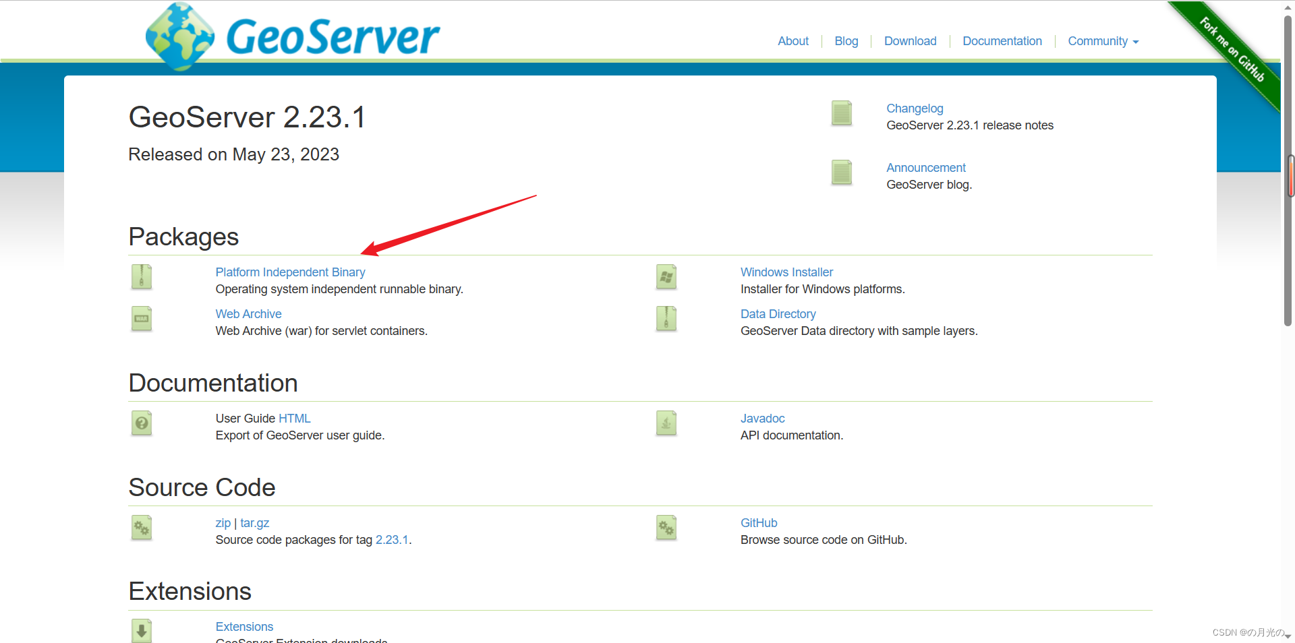
Task: Click the page vertical scrollbar thumb
Action: 1288,172
